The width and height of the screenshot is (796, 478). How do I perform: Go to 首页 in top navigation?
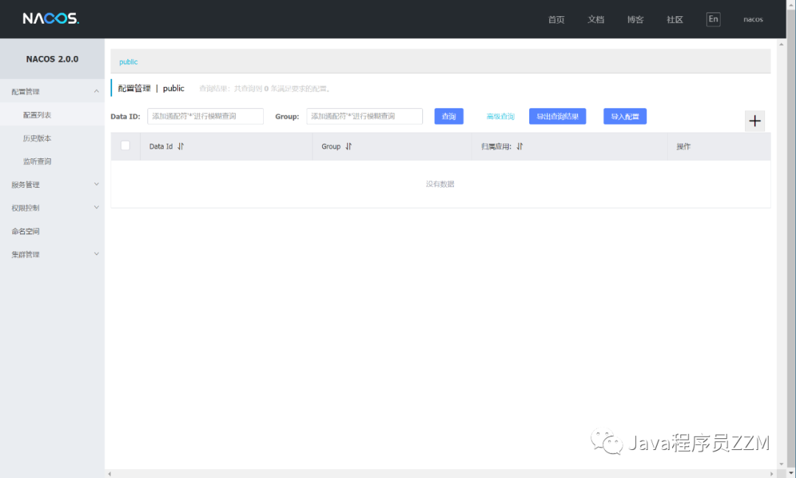click(x=556, y=19)
